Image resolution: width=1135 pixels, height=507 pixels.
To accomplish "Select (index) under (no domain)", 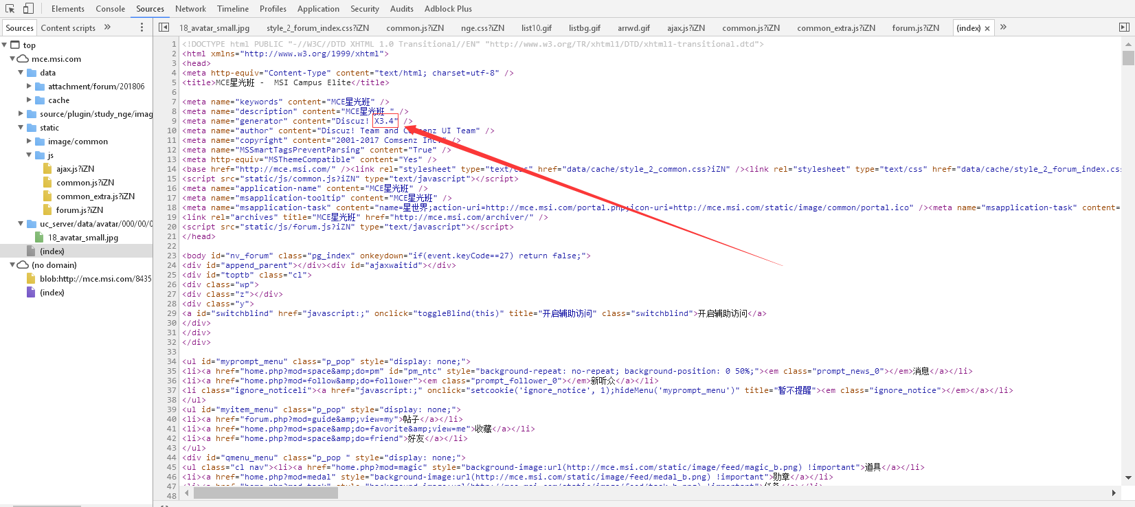I will click(52, 293).
